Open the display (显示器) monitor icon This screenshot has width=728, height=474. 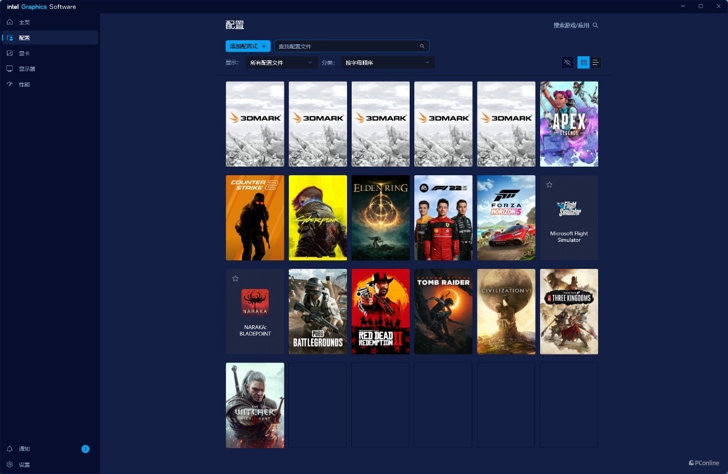10,68
